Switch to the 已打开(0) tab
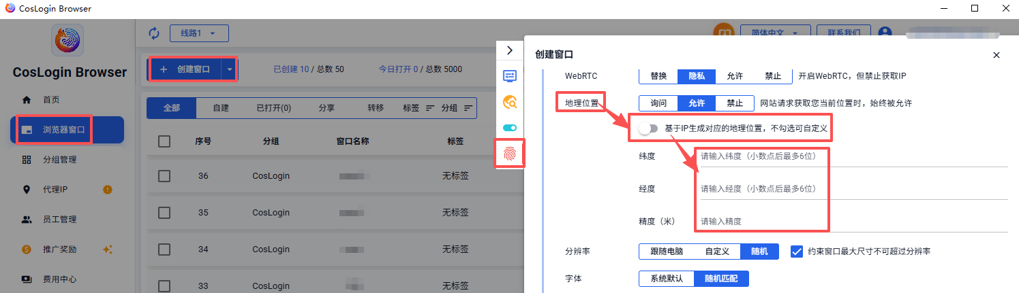 pos(273,107)
